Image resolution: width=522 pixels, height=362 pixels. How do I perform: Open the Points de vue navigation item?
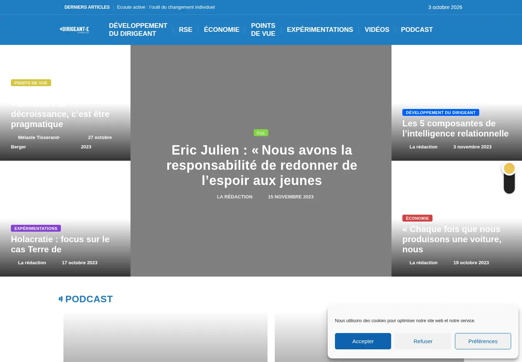point(263,30)
